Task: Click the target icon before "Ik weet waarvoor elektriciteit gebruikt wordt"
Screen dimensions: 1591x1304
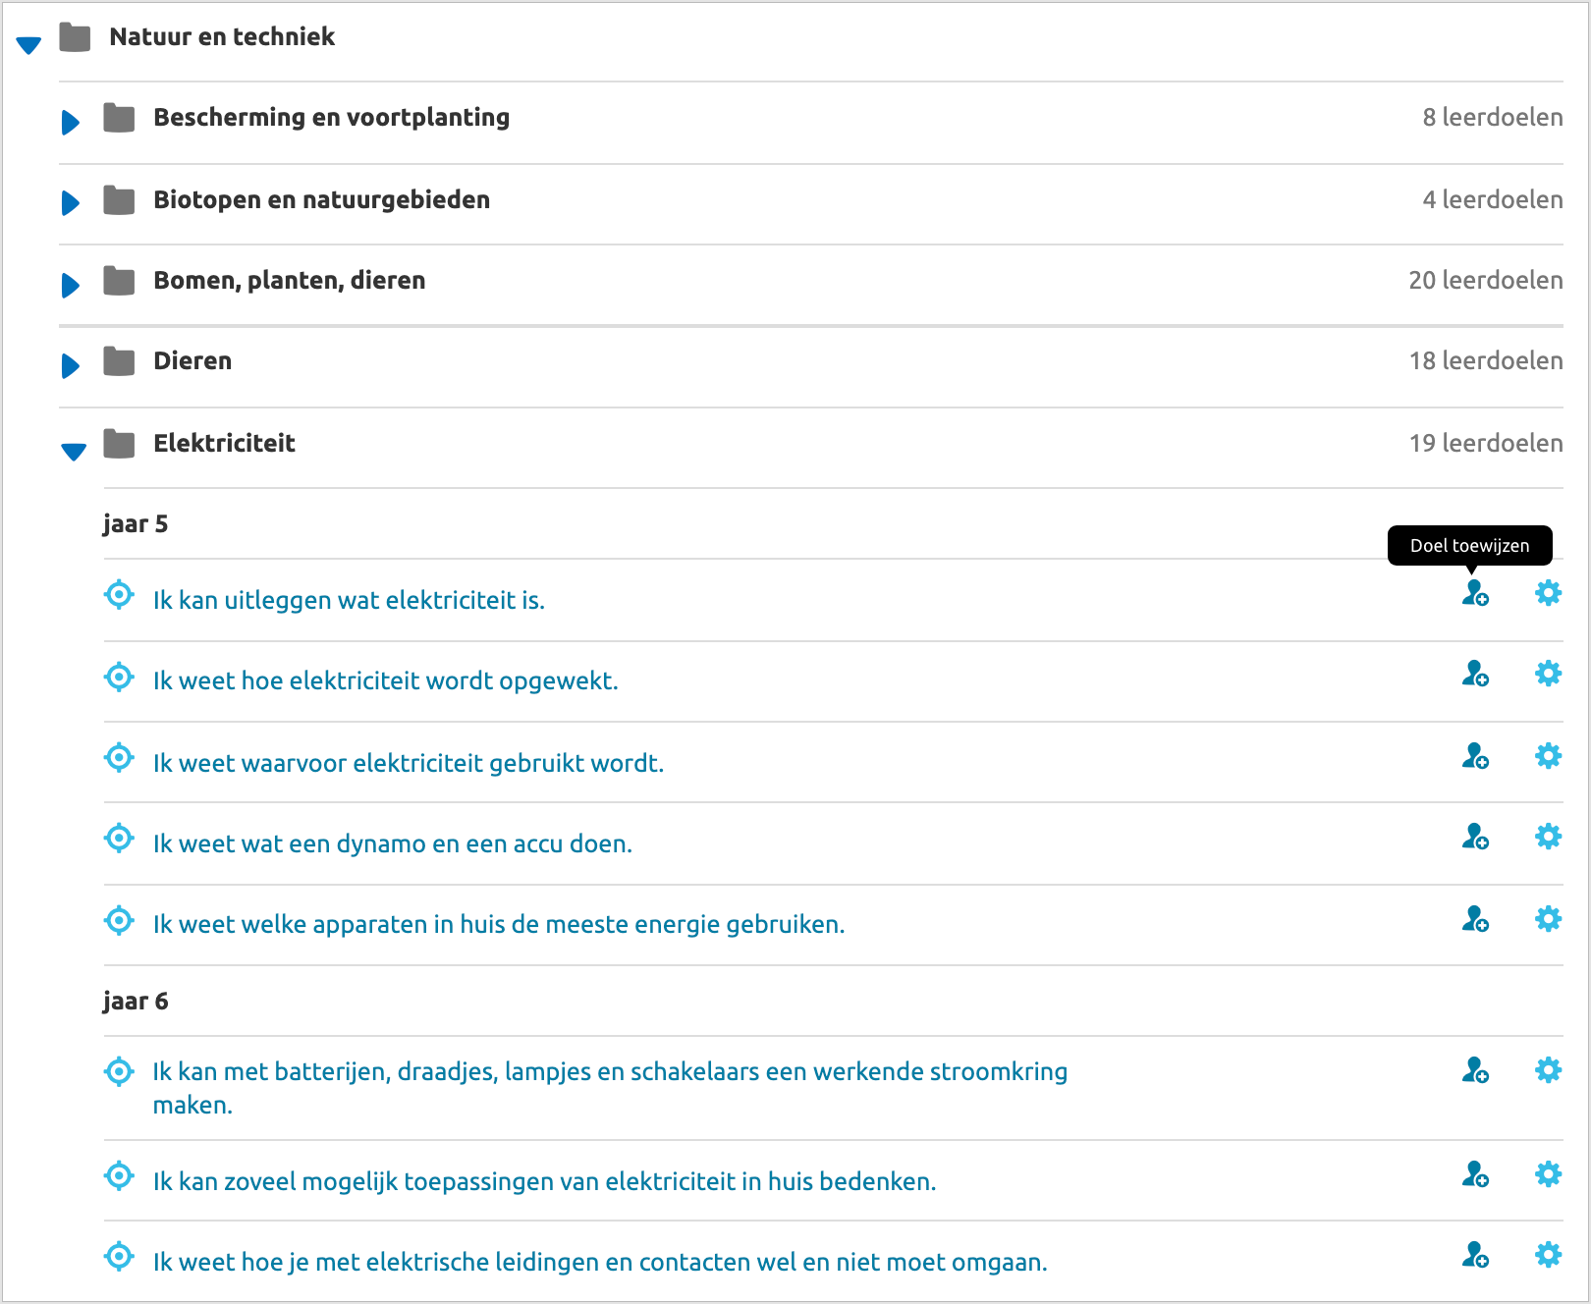Action: 118,757
